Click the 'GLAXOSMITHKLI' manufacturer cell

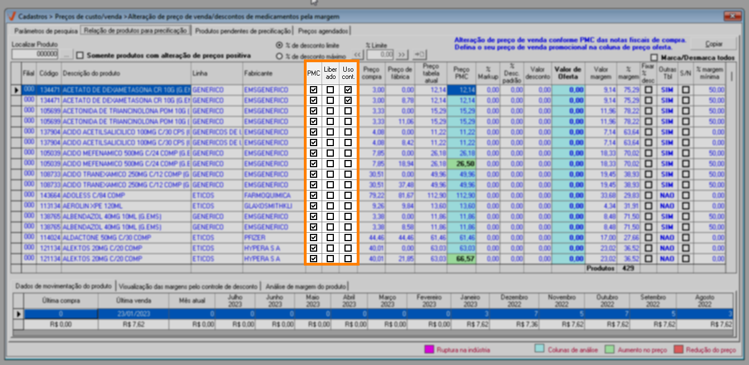273,206
